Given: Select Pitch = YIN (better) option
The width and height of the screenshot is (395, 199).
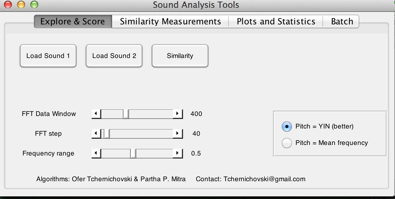Looking at the screenshot, I should (x=287, y=126).
